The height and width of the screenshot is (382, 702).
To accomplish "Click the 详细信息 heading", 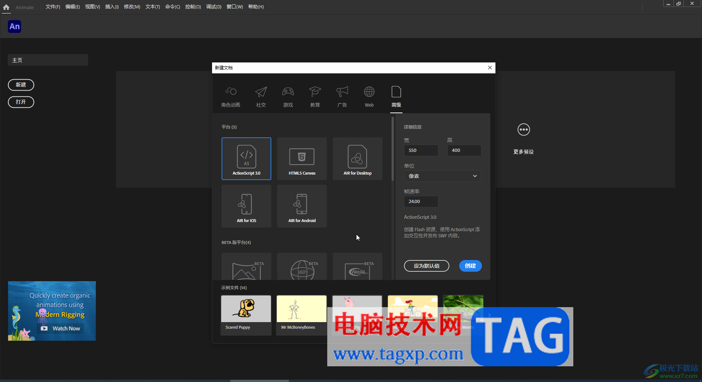I will 413,127.
